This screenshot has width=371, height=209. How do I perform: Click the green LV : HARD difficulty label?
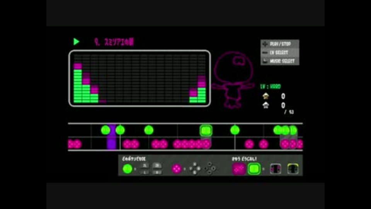pos(271,86)
